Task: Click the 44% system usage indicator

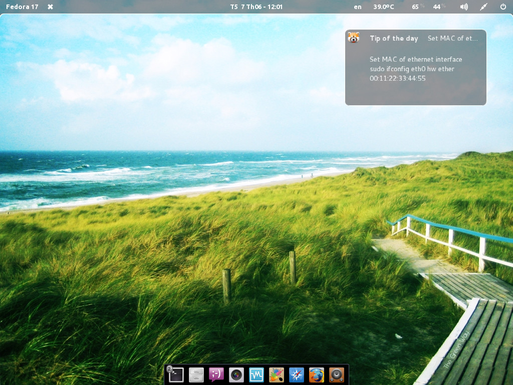Action: click(439, 7)
